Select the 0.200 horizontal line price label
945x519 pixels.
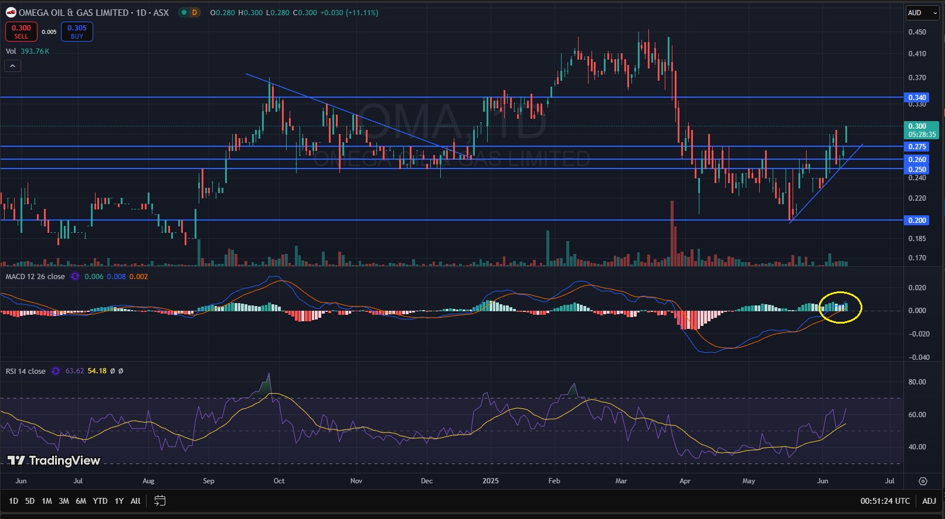click(917, 221)
